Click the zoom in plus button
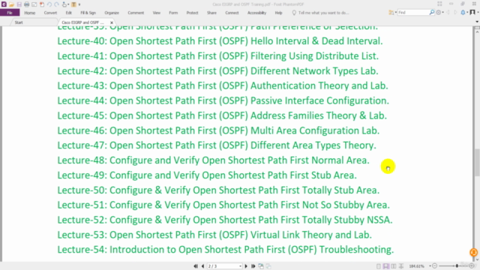The height and width of the screenshot is (270, 480). [472, 266]
